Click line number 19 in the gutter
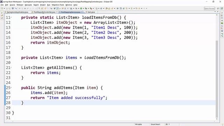The image size is (224, 126). click(x=8, y=58)
